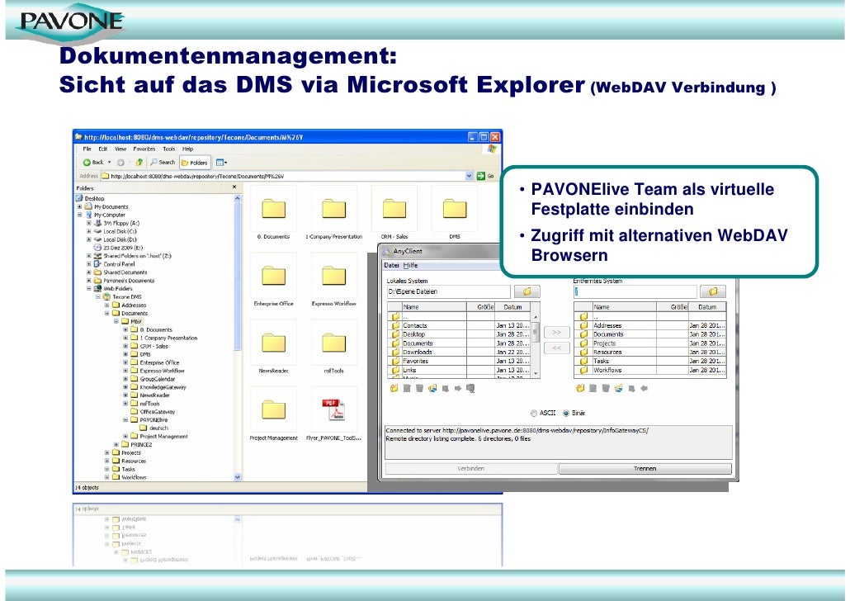Screen dimensions: 850x601
Task: Click the Lokales System path field
Action: [x=448, y=291]
